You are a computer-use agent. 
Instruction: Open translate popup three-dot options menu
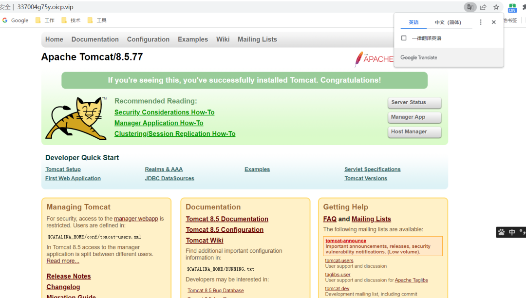pyautogui.click(x=481, y=22)
